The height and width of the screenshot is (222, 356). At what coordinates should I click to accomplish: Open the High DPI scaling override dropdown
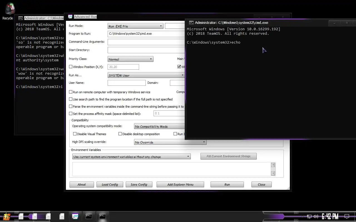170,142
